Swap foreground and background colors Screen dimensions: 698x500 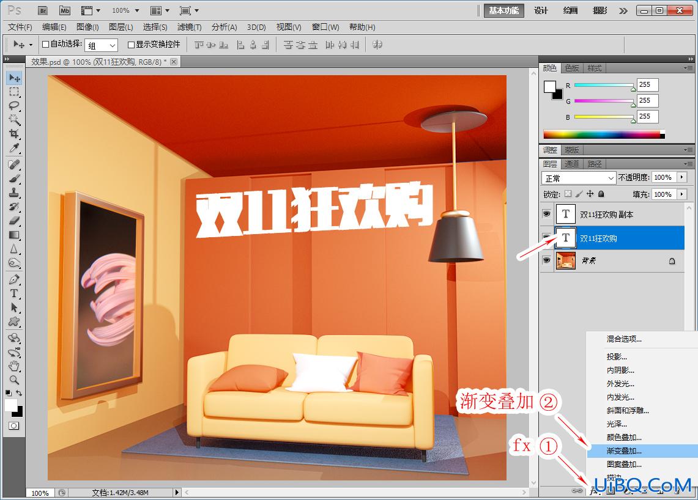click(x=19, y=393)
